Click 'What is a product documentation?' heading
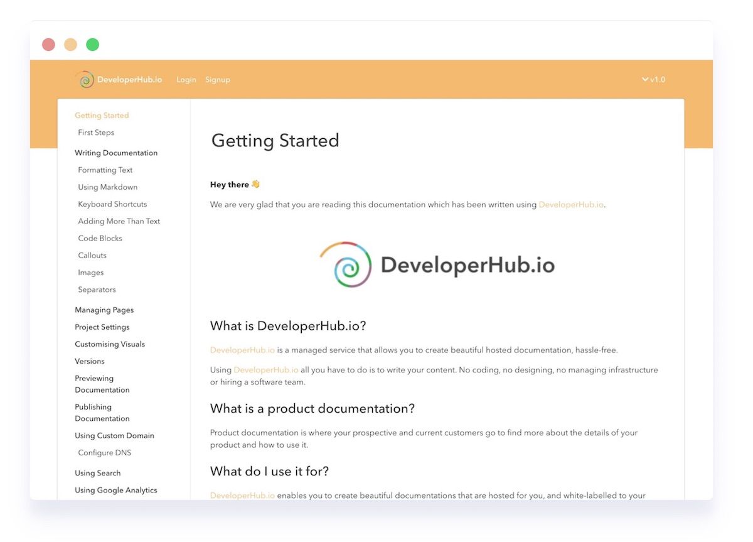 click(312, 409)
